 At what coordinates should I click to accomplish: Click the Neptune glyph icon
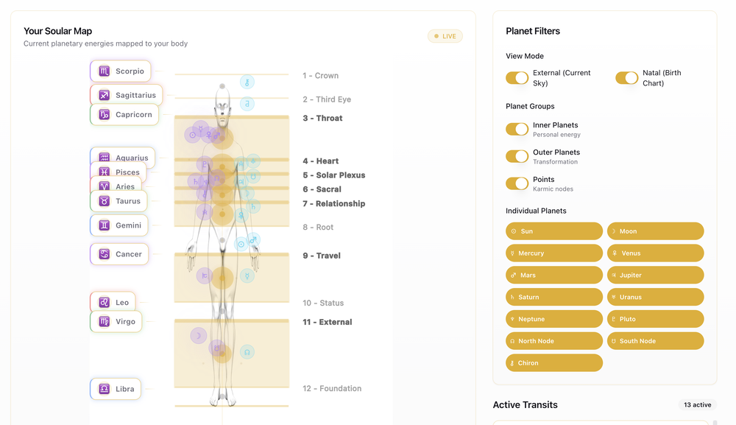[512, 318]
